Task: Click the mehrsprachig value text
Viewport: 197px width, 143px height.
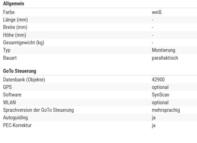Action: click(166, 110)
